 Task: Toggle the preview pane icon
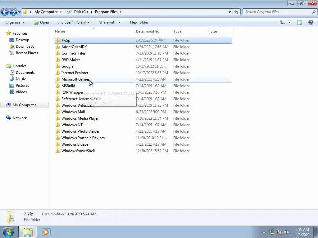300,22
